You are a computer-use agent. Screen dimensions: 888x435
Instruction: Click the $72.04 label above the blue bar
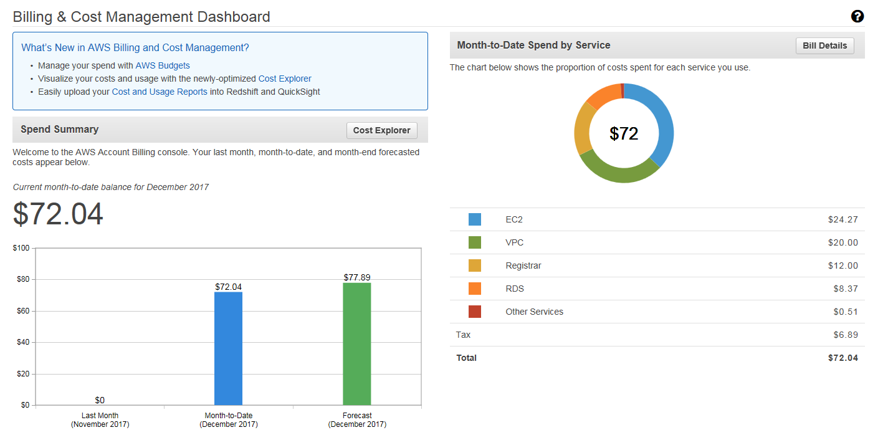[228, 287]
